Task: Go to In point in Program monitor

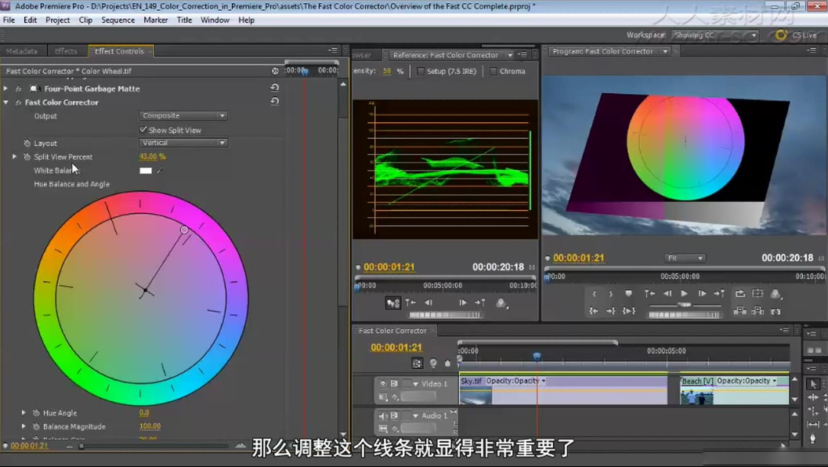Action: (594, 311)
